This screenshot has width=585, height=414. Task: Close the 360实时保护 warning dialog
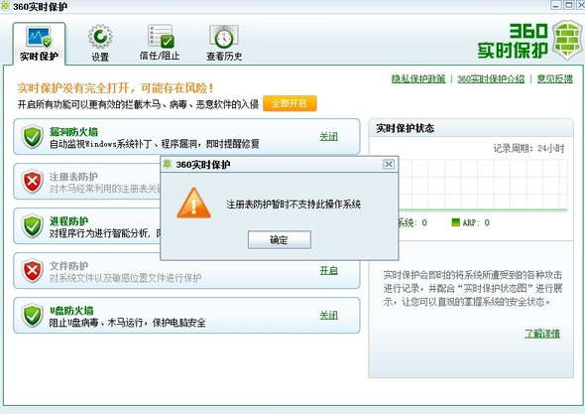[x=389, y=164]
